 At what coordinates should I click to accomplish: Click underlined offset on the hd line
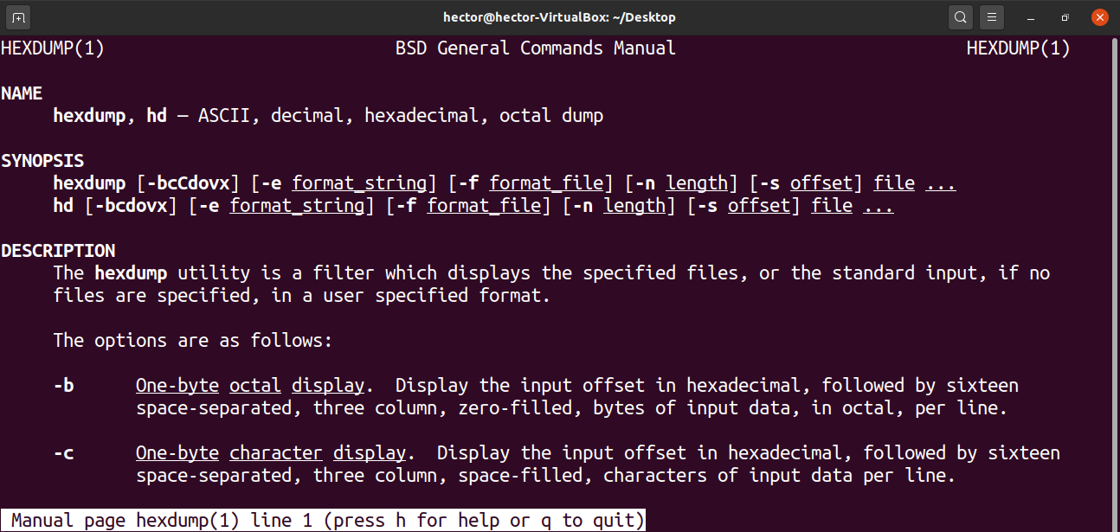tap(758, 206)
